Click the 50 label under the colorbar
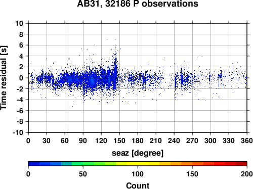The width and height of the screenshot is (253, 189). [83, 174]
